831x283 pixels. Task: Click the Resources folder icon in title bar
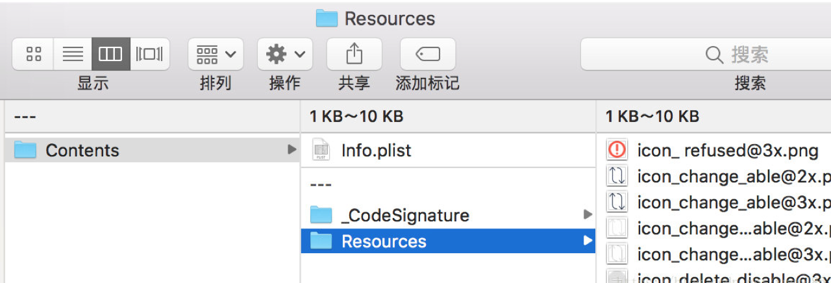(327, 18)
